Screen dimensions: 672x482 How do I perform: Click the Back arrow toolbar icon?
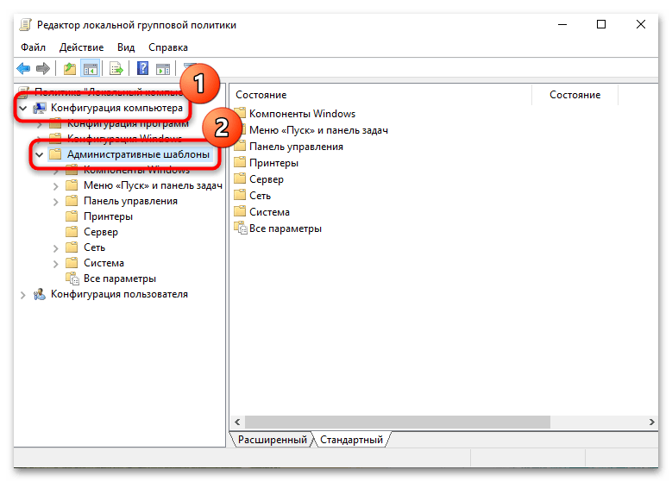click(x=23, y=68)
